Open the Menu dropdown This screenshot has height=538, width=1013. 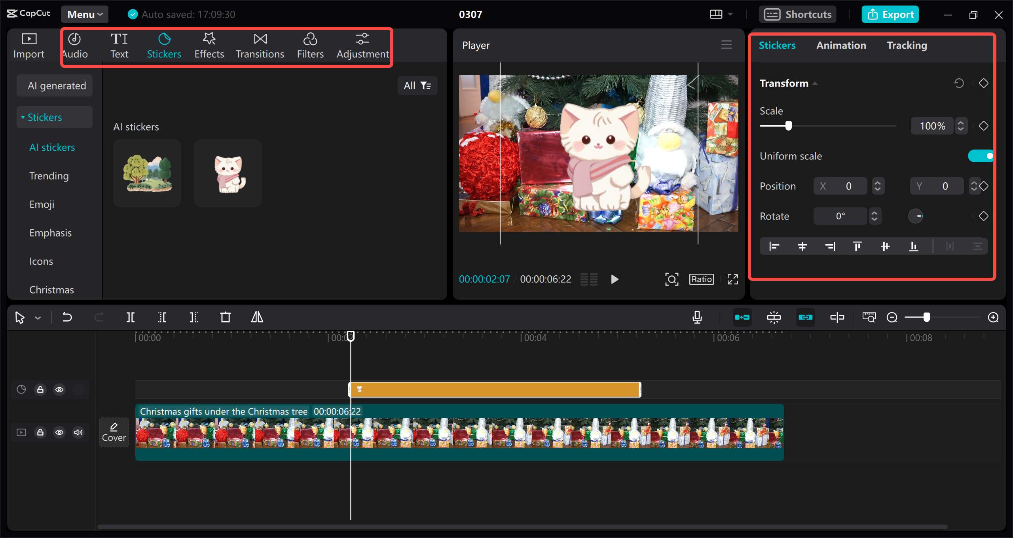(84, 14)
